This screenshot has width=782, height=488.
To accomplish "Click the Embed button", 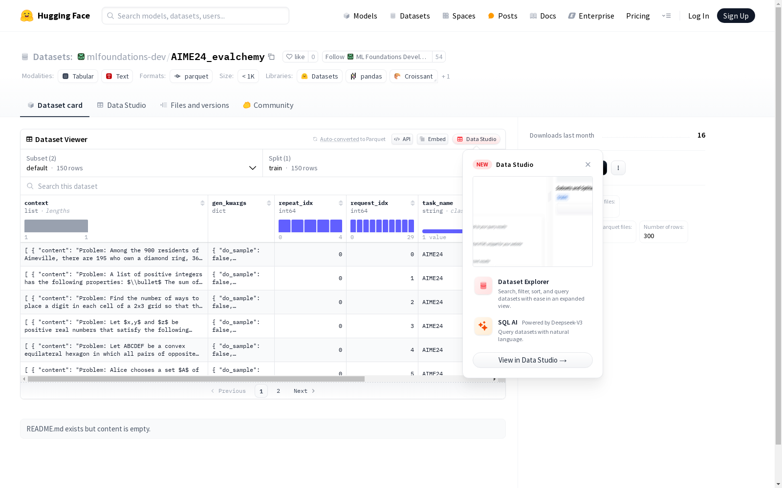I will pyautogui.click(x=433, y=139).
